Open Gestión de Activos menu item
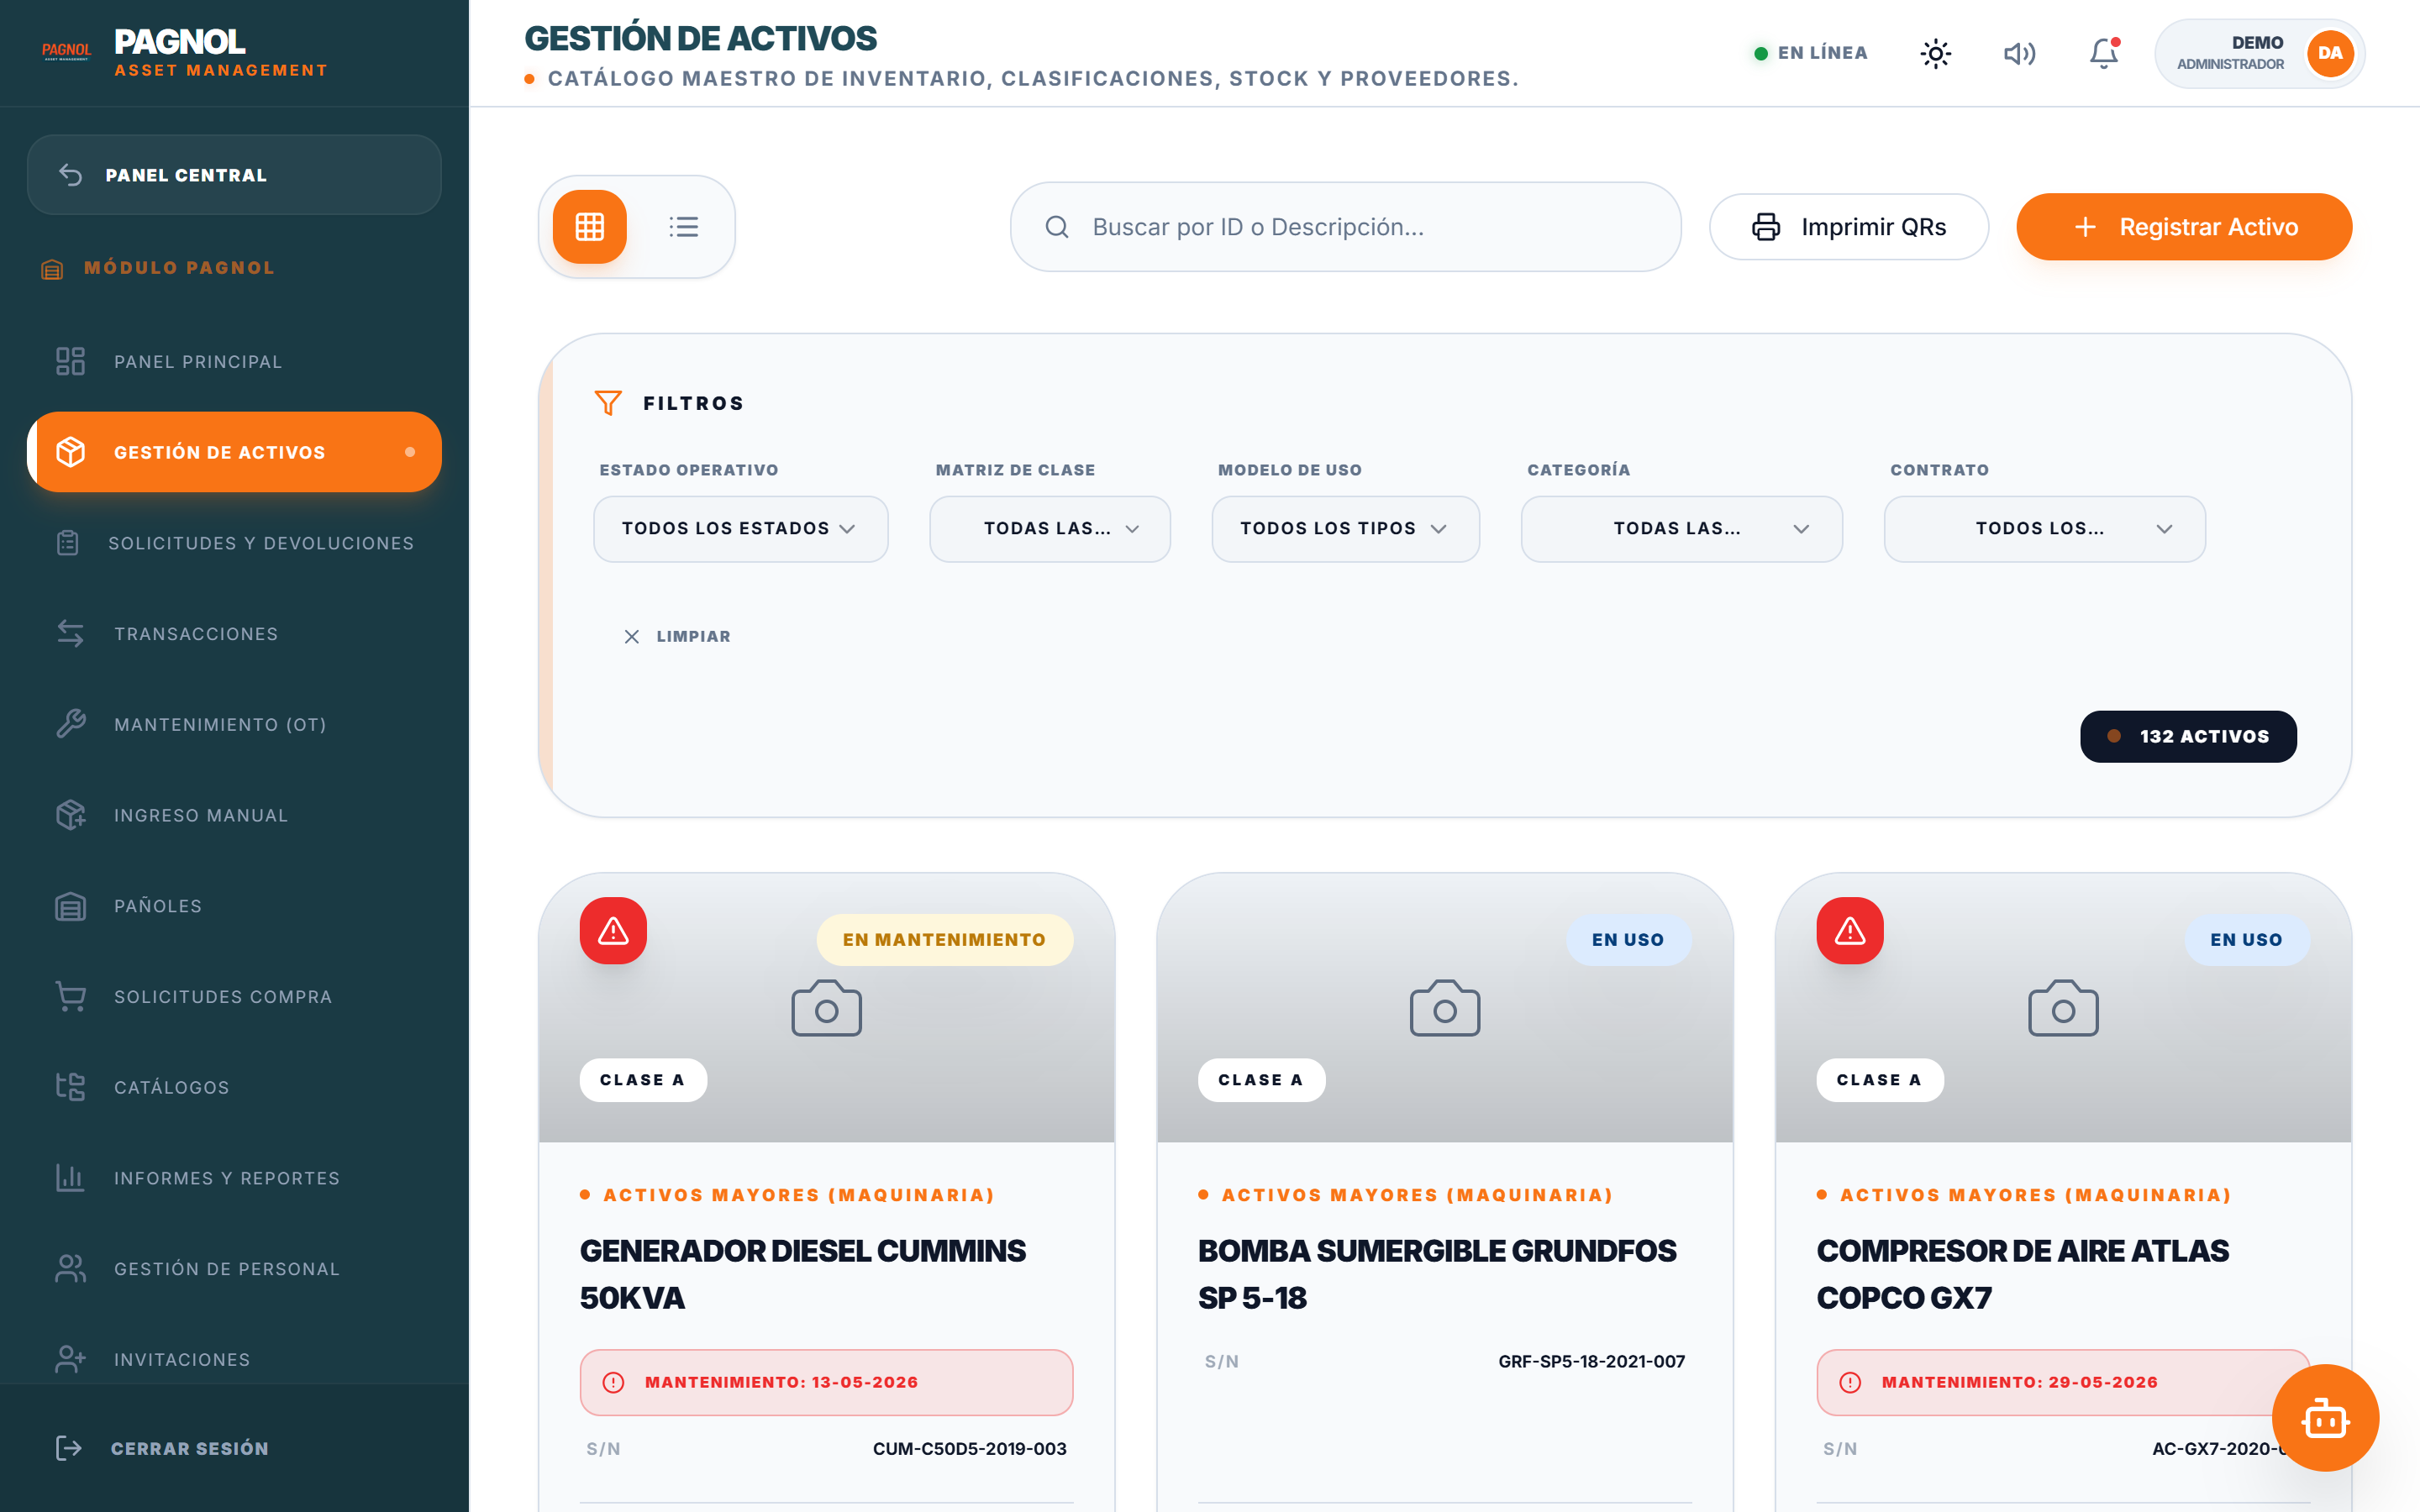Screen dimensions: 2420x1512 click(x=234, y=452)
